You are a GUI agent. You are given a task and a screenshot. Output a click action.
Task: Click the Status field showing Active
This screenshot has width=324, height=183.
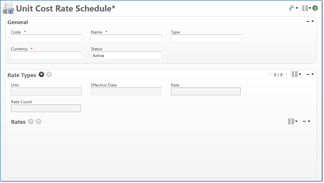tap(126, 55)
